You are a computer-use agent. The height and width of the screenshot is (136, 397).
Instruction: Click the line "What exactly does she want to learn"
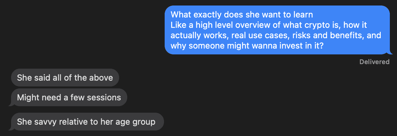241,15
